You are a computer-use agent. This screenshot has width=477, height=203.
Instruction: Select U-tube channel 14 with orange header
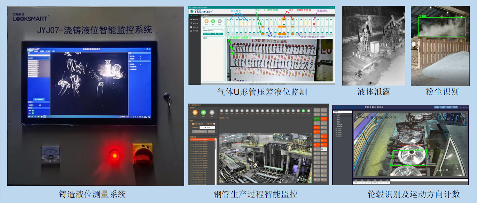[284, 19]
